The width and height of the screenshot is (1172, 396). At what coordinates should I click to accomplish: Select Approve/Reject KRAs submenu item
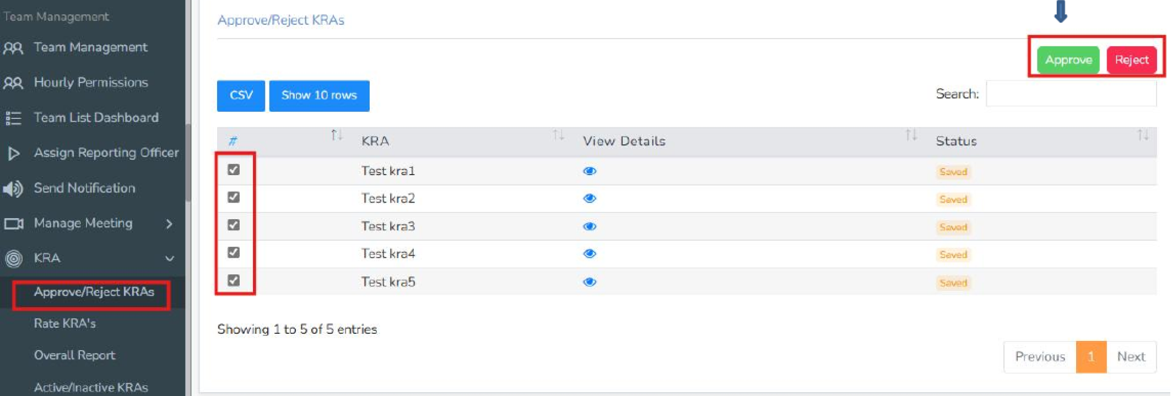pyautogui.click(x=94, y=292)
